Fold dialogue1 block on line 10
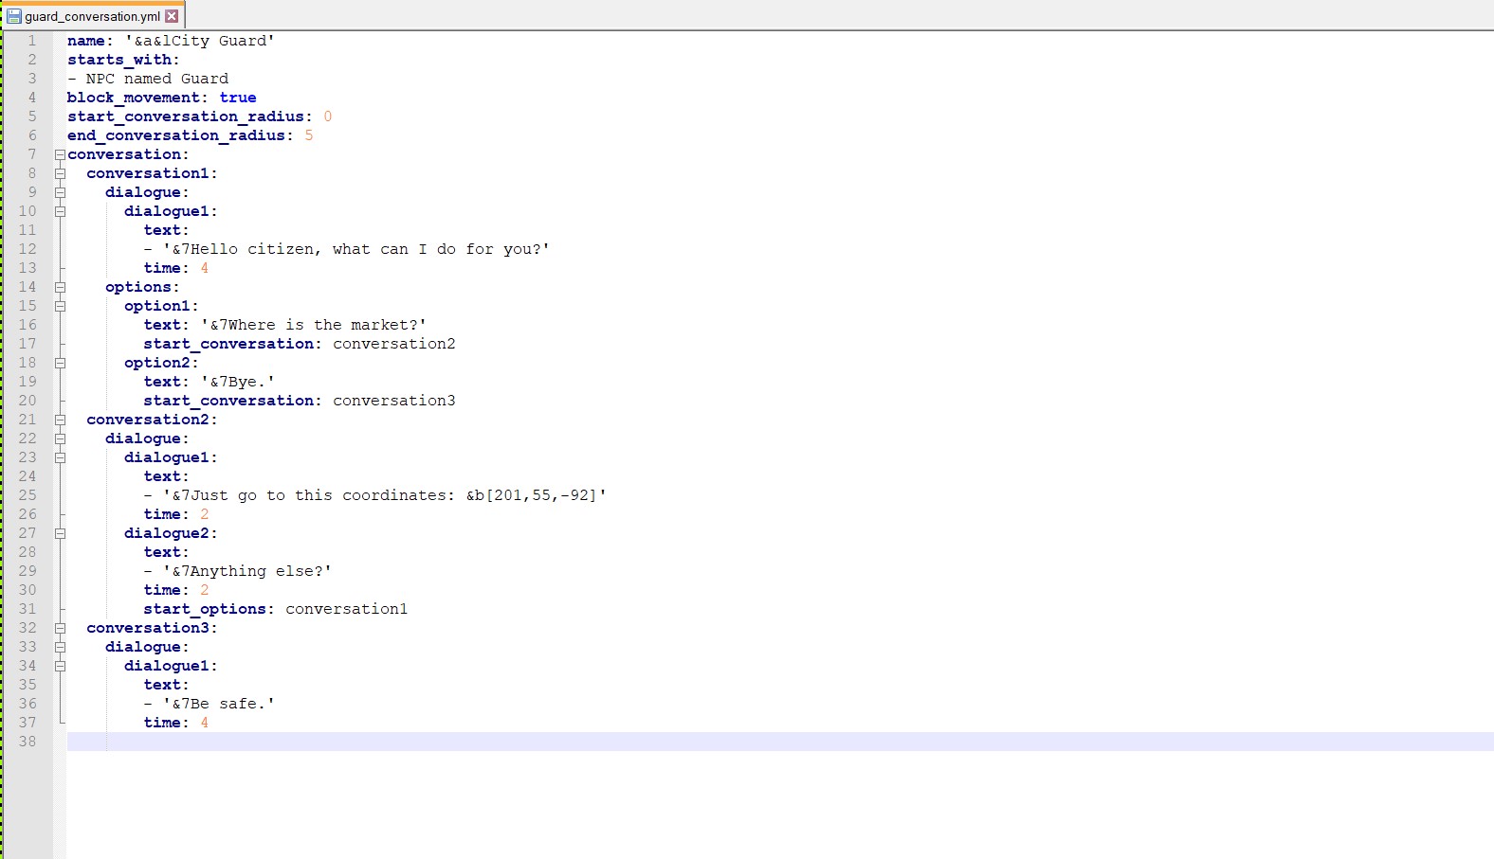Viewport: 1494px width, 859px height. [x=60, y=211]
